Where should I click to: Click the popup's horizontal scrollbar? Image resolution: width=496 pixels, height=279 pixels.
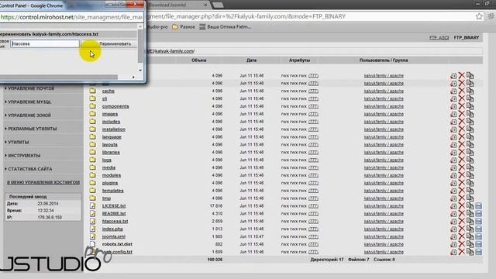[x=59, y=77]
